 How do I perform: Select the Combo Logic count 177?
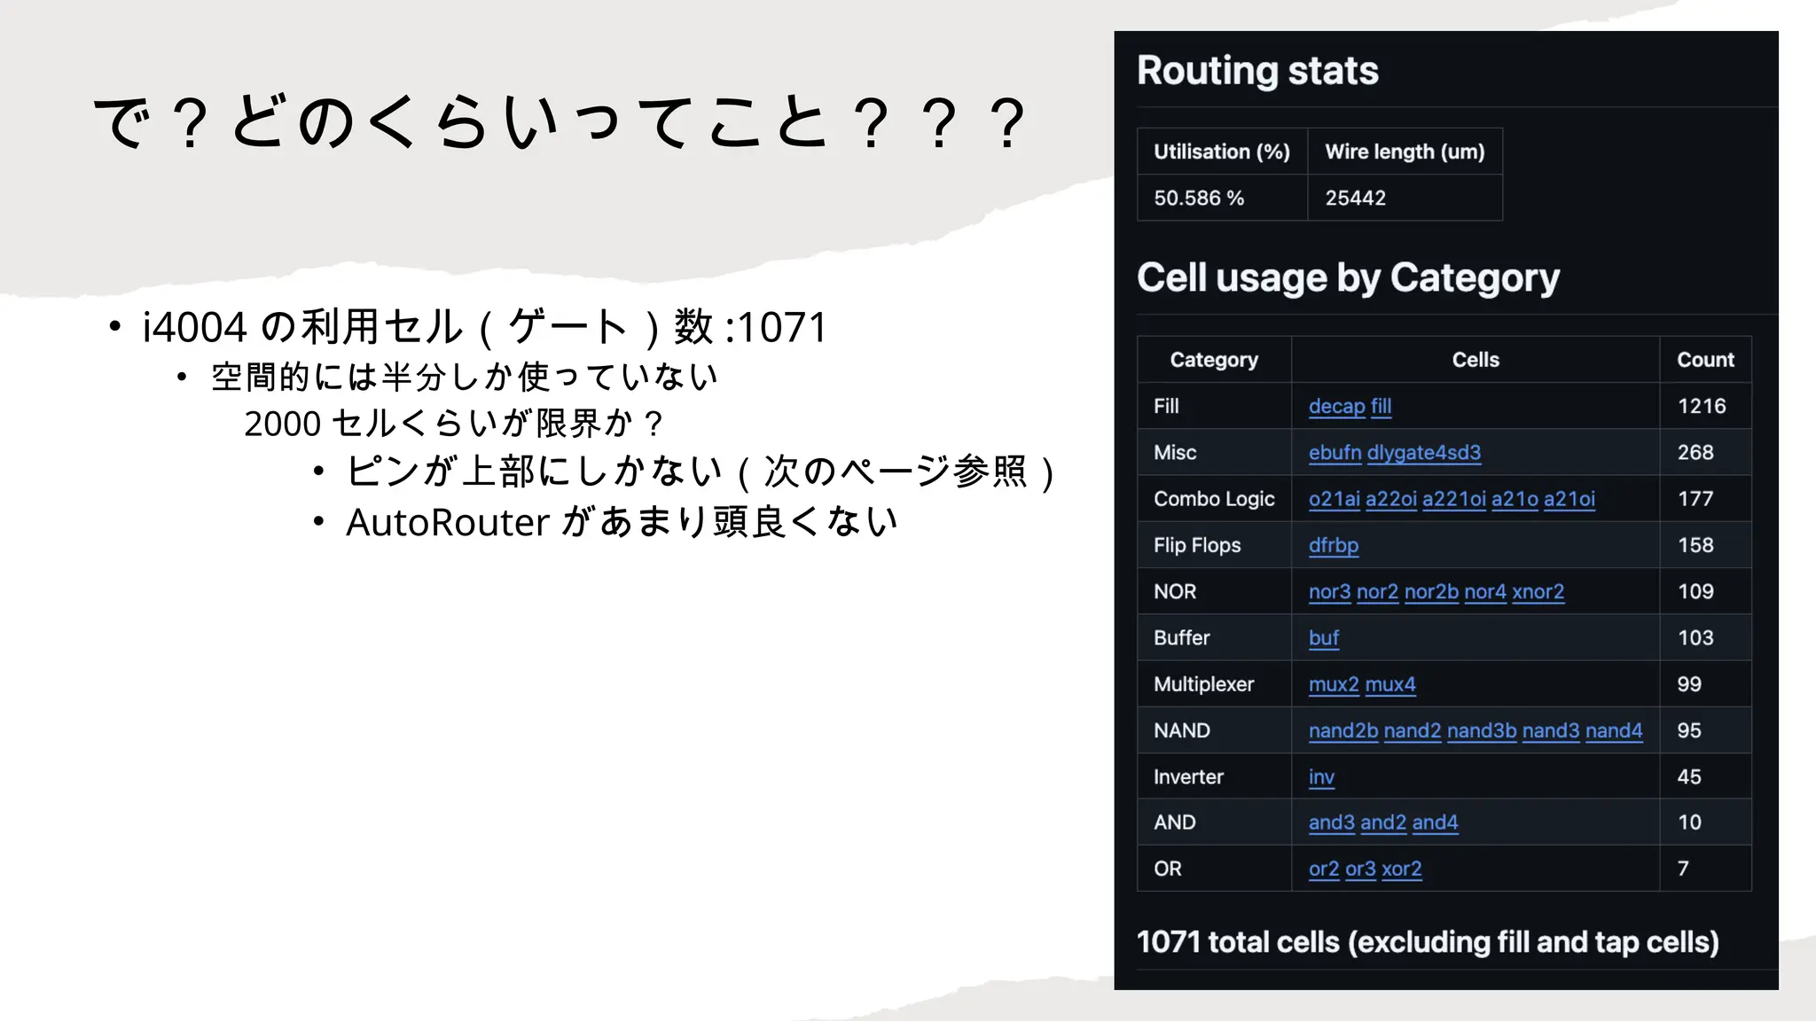1695,499
